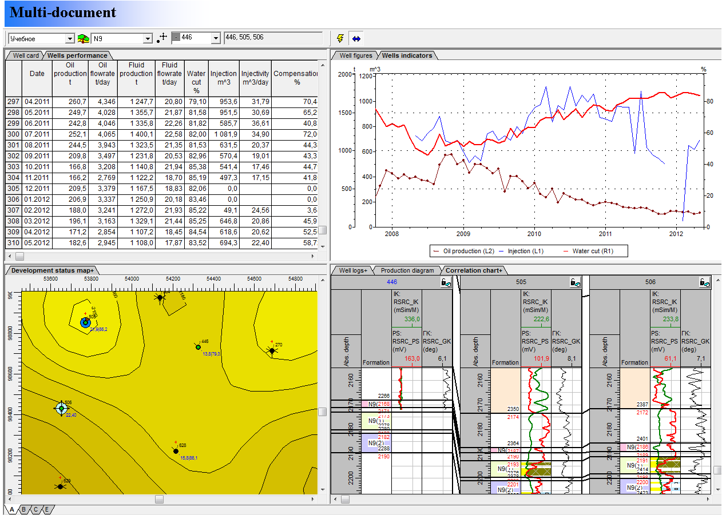The height and width of the screenshot is (515, 722).
Task: Select well 506 marker on the map
Action: tap(62, 408)
